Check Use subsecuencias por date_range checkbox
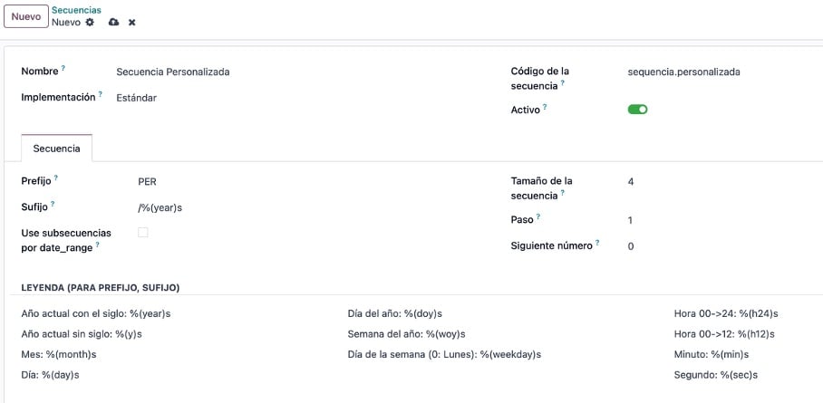This screenshot has width=823, height=403. pos(143,233)
